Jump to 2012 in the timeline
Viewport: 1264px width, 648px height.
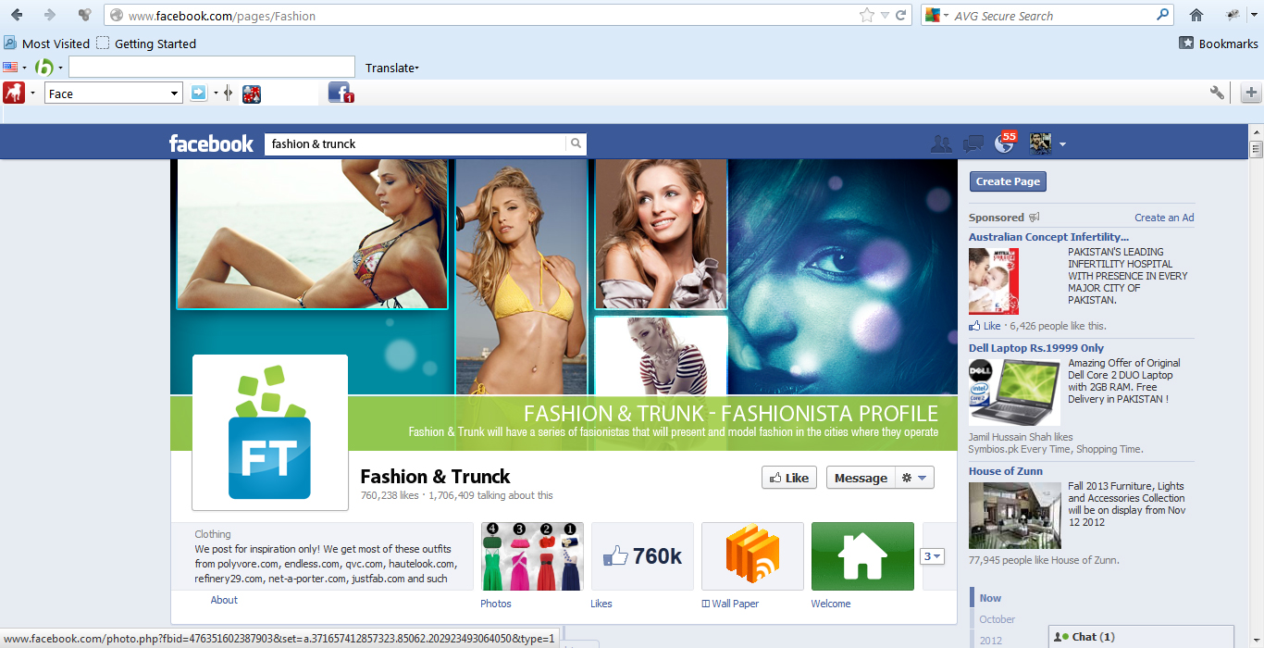[990, 641]
